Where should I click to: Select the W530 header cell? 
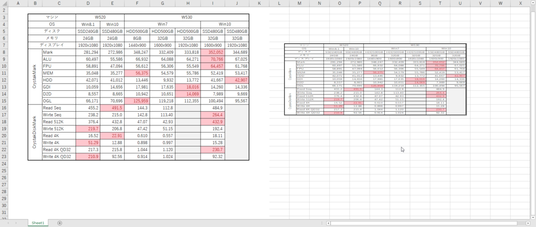coord(187,17)
